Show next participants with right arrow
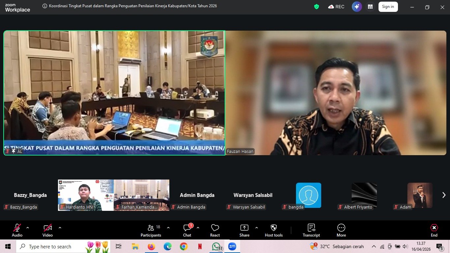This screenshot has height=253, width=450. [444, 195]
